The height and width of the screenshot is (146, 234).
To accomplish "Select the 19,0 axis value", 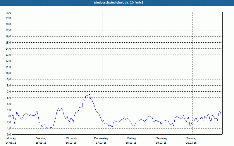I will point(8,18).
